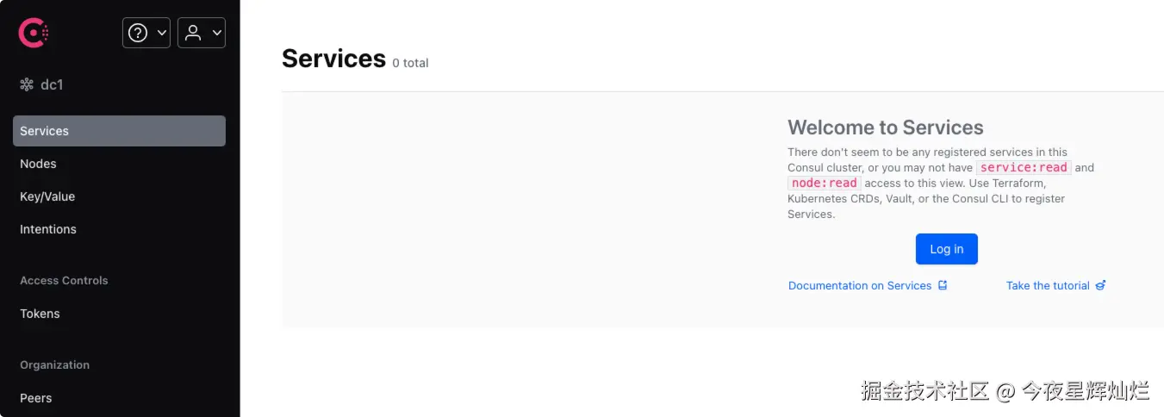1164x417 pixels.
Task: Click the dc1 datacenter label
Action: pos(52,84)
